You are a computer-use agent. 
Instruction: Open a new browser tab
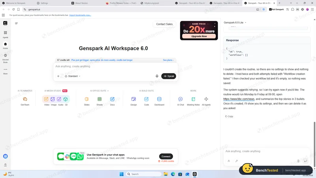click(x=279, y=3)
